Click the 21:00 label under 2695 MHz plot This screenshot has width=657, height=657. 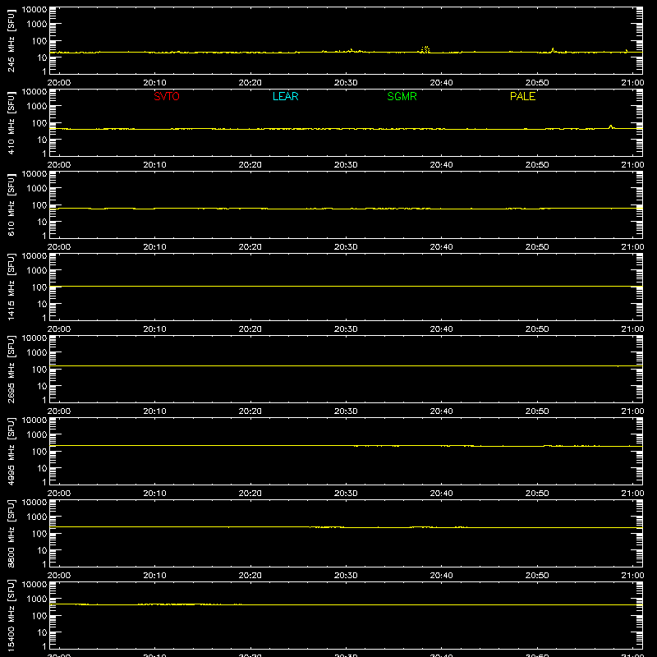coord(632,411)
